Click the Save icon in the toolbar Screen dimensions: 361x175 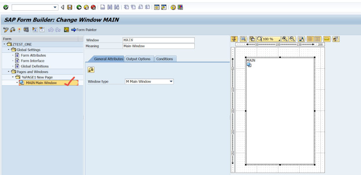pyautogui.click(x=70, y=7)
